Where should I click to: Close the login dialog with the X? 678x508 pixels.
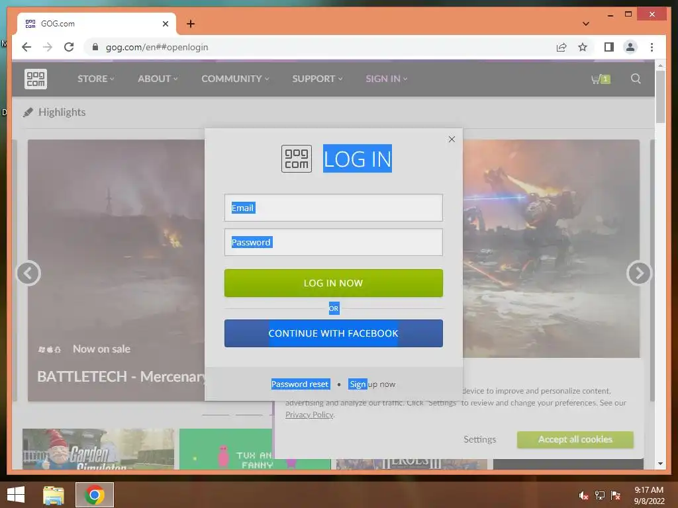click(x=452, y=139)
